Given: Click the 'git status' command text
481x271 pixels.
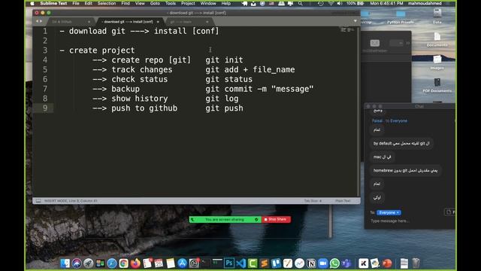Looking at the screenshot, I should point(228,79).
